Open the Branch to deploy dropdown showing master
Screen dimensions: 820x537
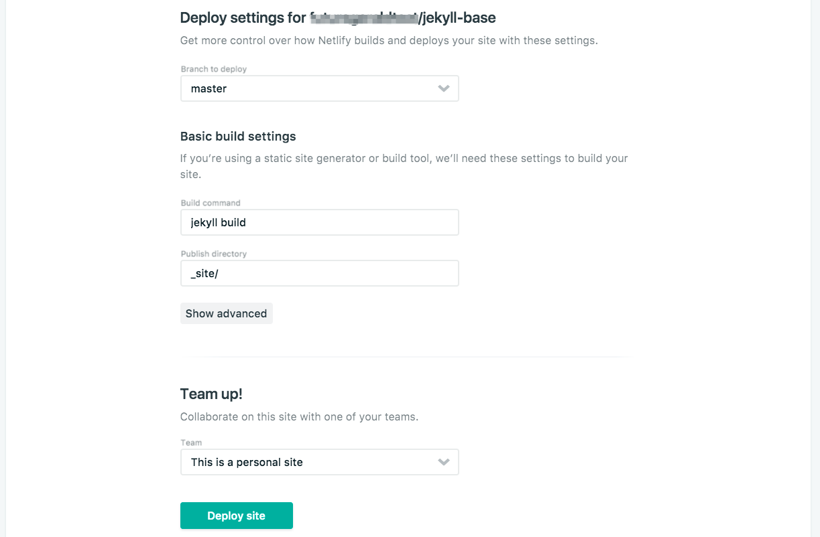(308, 88)
